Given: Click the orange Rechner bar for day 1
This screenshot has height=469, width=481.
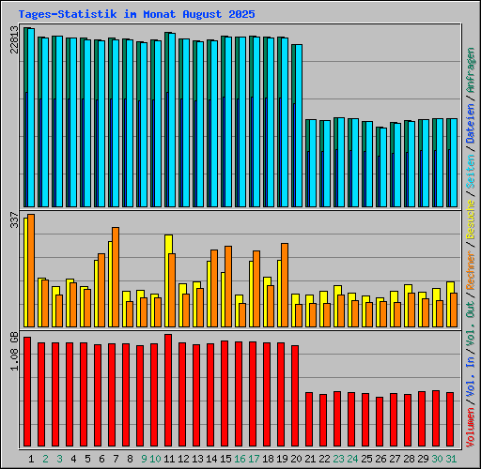Looking at the screenshot, I should tap(31, 271).
